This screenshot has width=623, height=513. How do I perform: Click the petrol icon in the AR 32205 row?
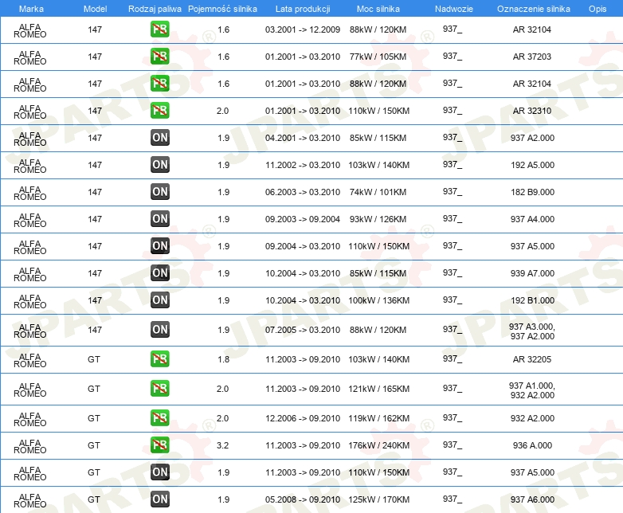tap(159, 358)
